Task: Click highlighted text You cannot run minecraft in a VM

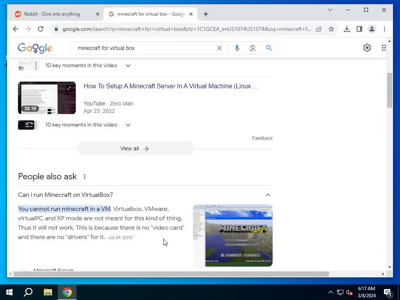Action: tap(64, 209)
